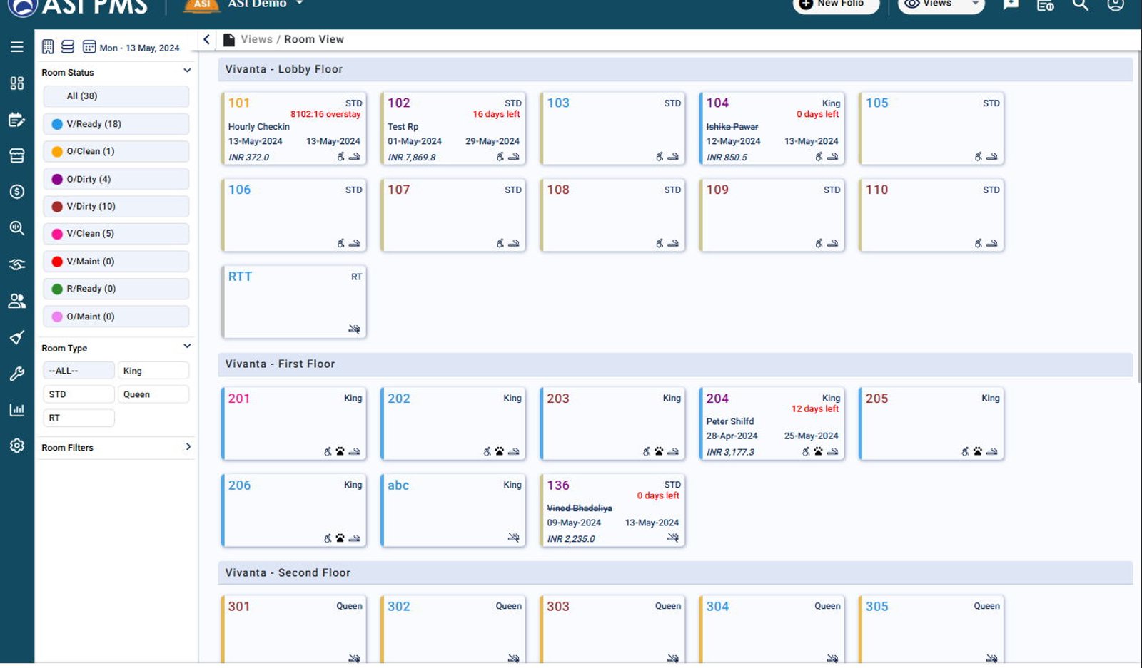Select the RT room type filter
Viewport: 1142px width, 668px height.
[79, 418]
